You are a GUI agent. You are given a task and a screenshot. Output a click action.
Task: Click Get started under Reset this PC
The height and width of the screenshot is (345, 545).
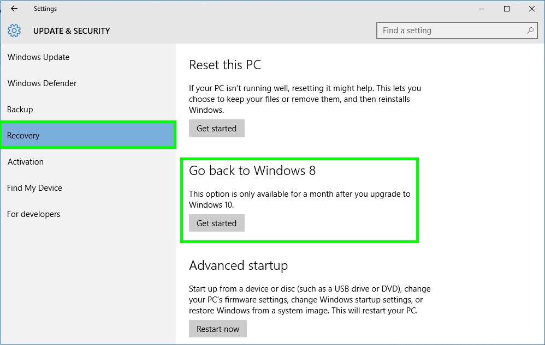(216, 128)
